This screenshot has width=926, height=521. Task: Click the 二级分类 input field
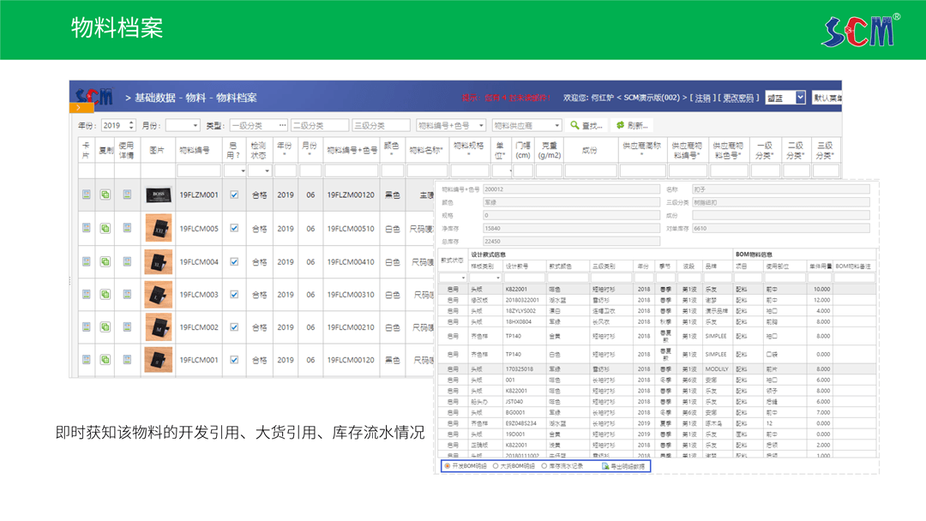pos(320,126)
